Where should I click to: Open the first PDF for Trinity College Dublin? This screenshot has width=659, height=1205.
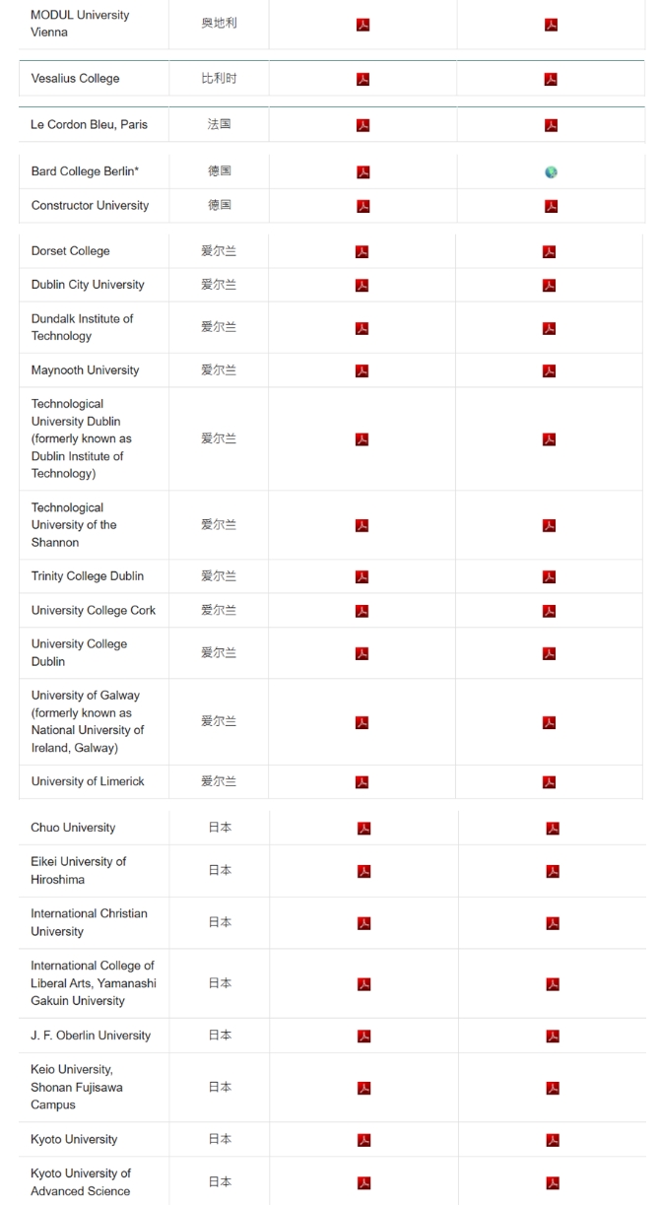[362, 575]
